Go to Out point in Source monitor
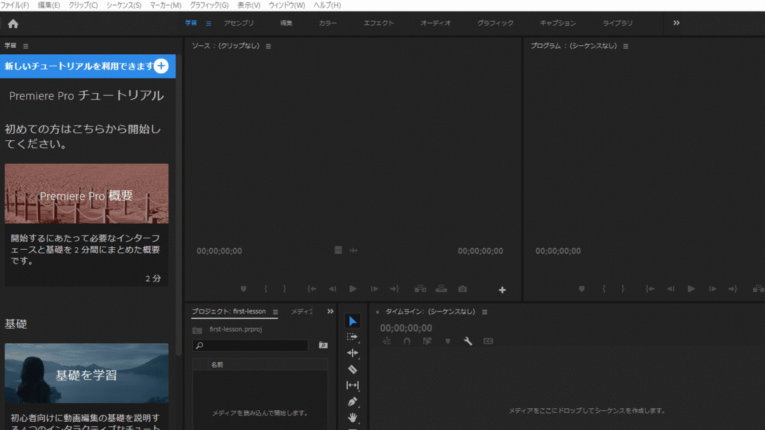The height and width of the screenshot is (430, 765). 395,289
